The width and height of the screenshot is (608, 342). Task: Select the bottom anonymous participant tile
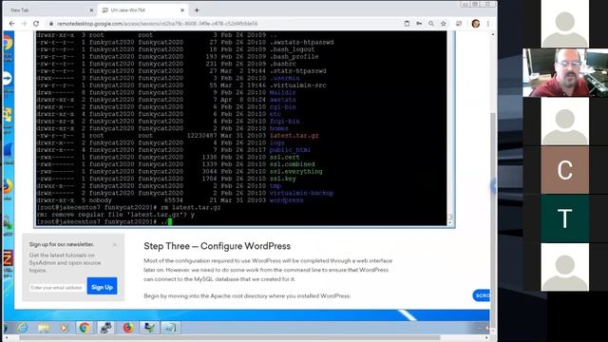point(564,267)
